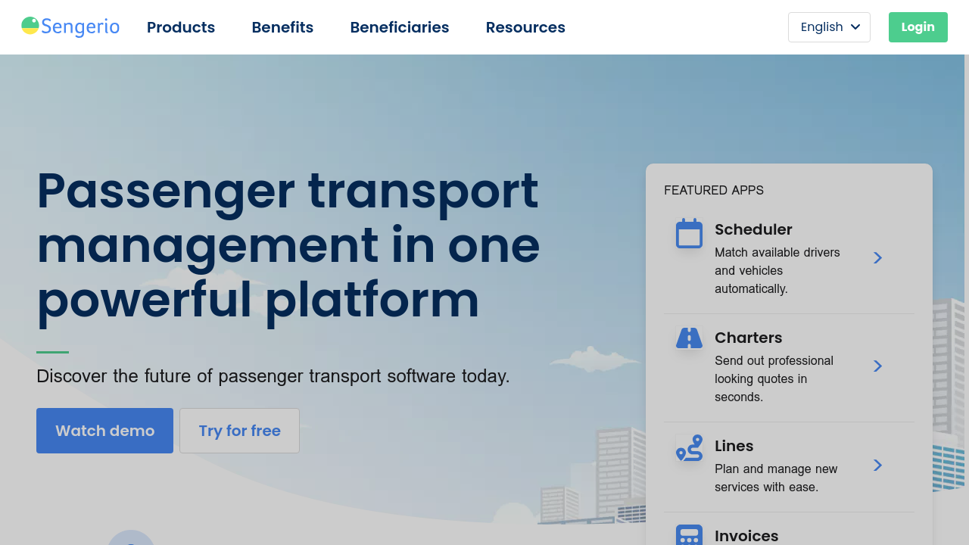
Task: Click the chevron next to Charters
Action: (877, 366)
